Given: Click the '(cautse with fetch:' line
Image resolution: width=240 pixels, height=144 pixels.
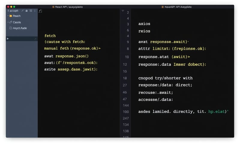Looking at the screenshot, I should pos(65,42).
